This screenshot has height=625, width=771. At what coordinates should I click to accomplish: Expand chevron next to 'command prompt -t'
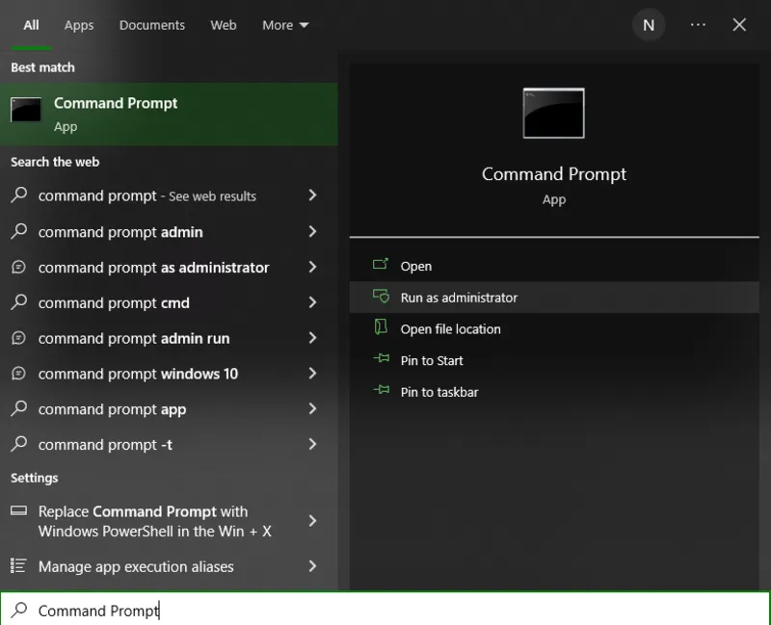tap(312, 444)
